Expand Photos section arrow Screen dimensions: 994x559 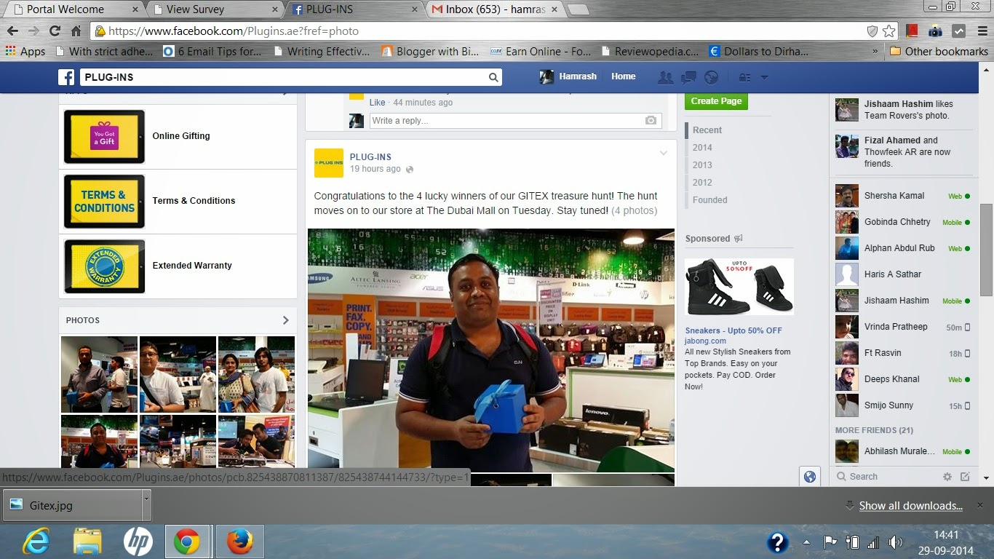(x=285, y=320)
